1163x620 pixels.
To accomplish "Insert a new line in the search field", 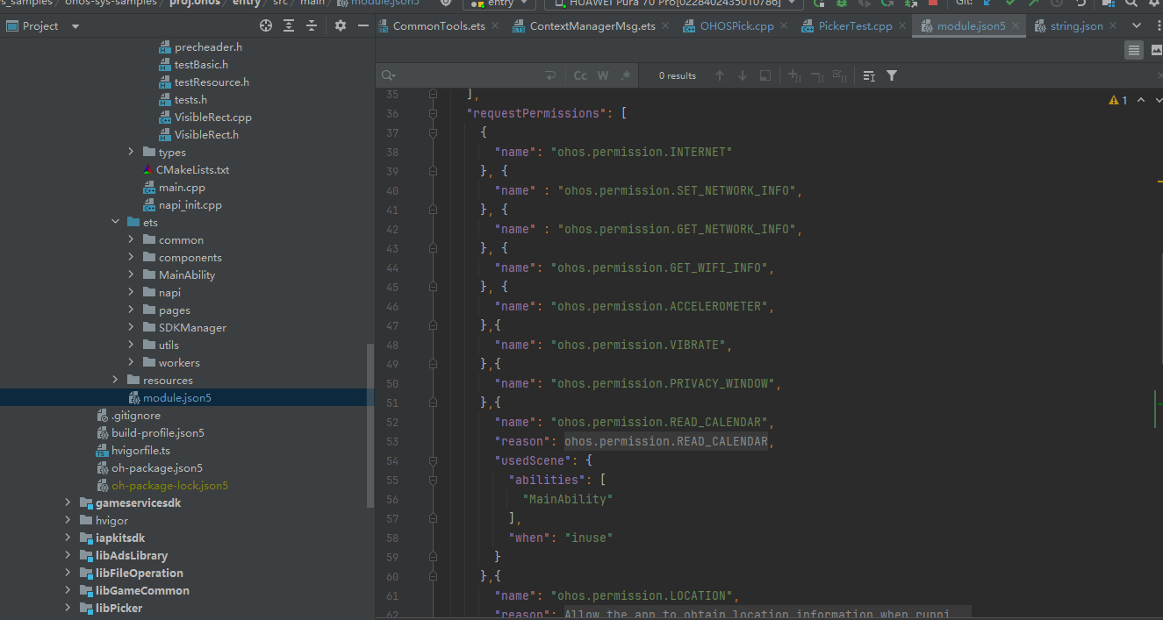I will tap(551, 76).
